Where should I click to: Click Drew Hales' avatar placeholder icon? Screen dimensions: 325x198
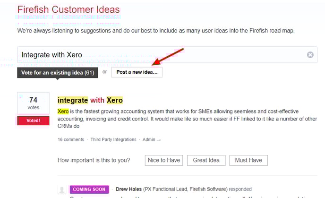click(62, 189)
